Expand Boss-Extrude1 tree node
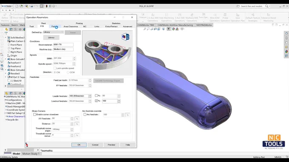289x162 pixels. coord(6,59)
